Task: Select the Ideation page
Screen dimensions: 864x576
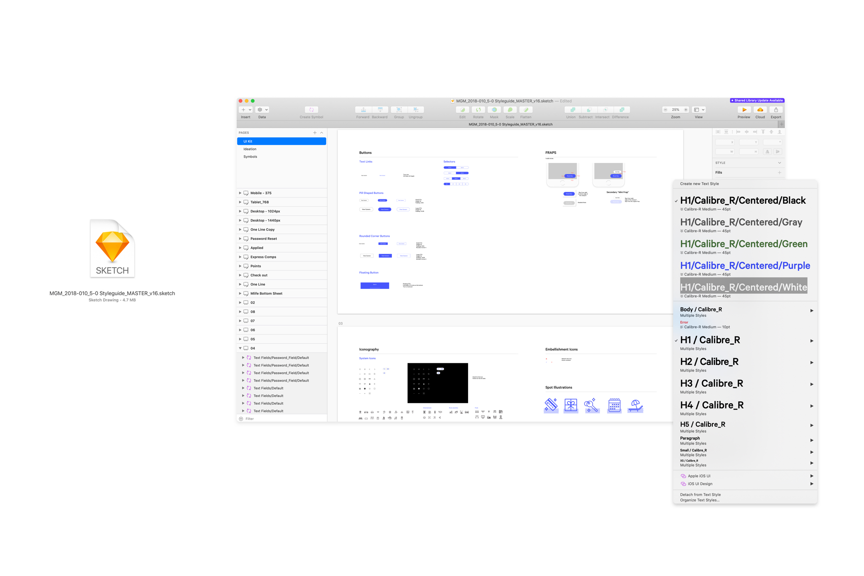Action: (250, 149)
